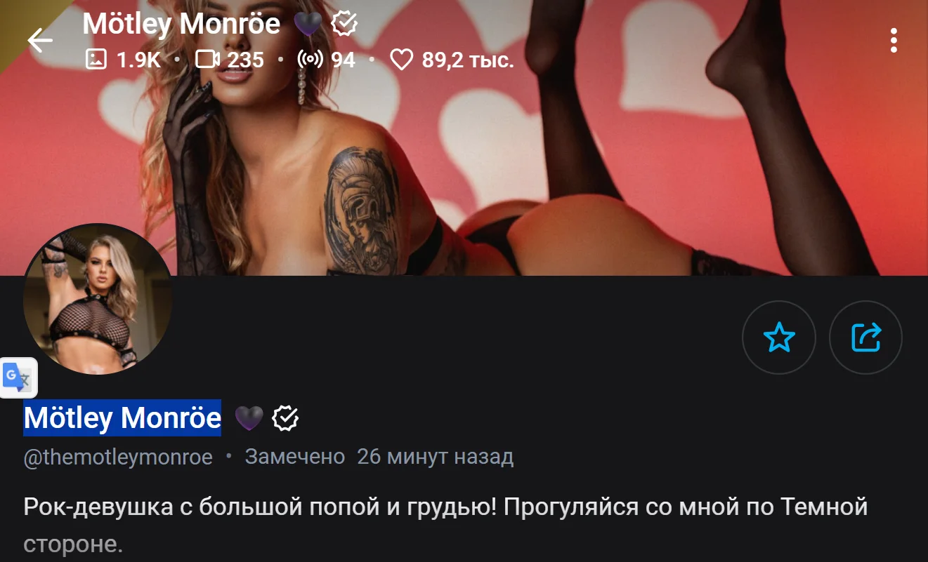This screenshot has width=928, height=562.
Task: Click the bio text starting Рок-девушка
Action: point(445,525)
